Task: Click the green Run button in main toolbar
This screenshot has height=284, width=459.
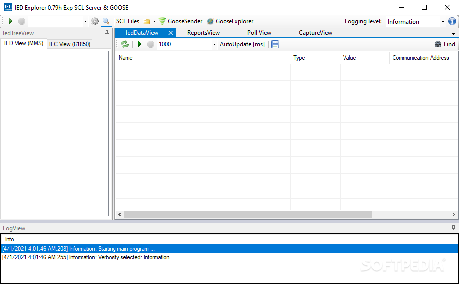Action: click(x=11, y=21)
